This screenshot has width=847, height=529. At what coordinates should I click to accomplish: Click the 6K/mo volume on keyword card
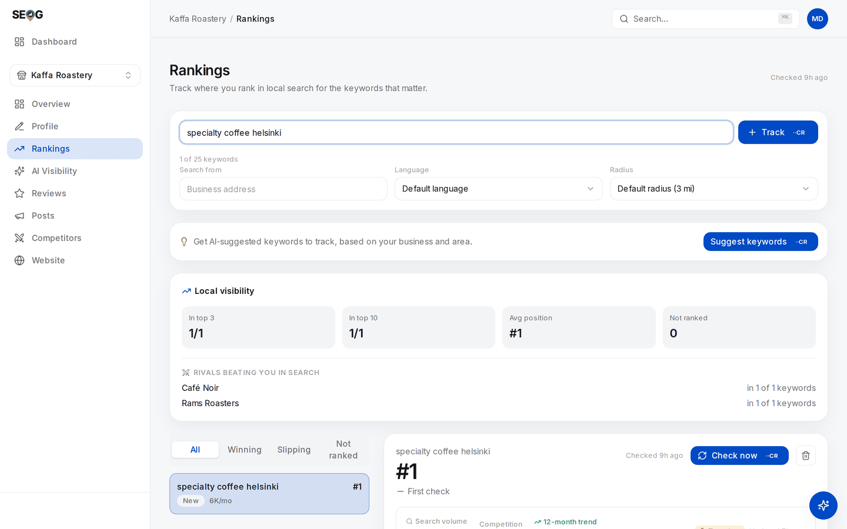click(x=221, y=501)
